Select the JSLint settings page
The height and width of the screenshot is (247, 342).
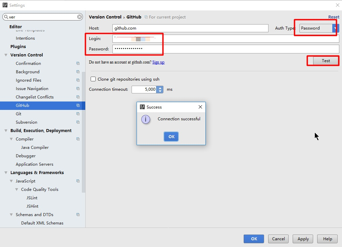[32, 198]
